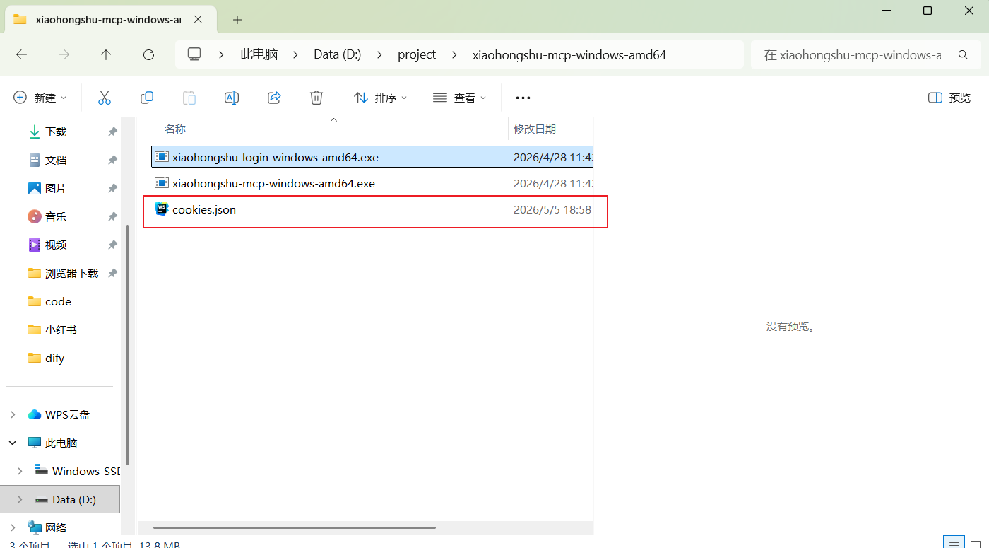Image resolution: width=989 pixels, height=548 pixels.
Task: Click the search magnifier icon
Action: pos(963,54)
